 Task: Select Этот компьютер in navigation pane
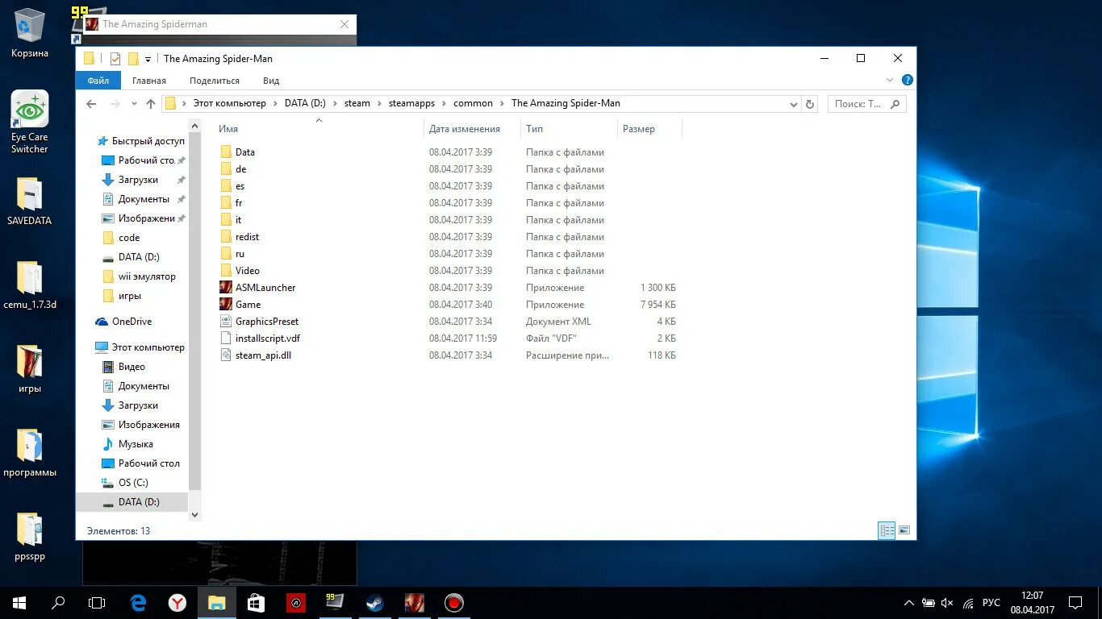pos(140,347)
